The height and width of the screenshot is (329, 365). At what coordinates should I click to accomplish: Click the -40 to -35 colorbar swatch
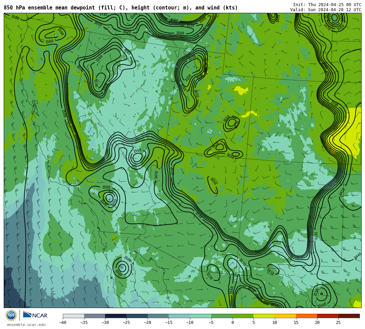74,316
